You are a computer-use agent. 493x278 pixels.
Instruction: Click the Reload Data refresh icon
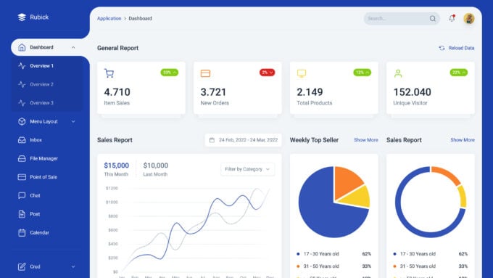click(x=442, y=48)
